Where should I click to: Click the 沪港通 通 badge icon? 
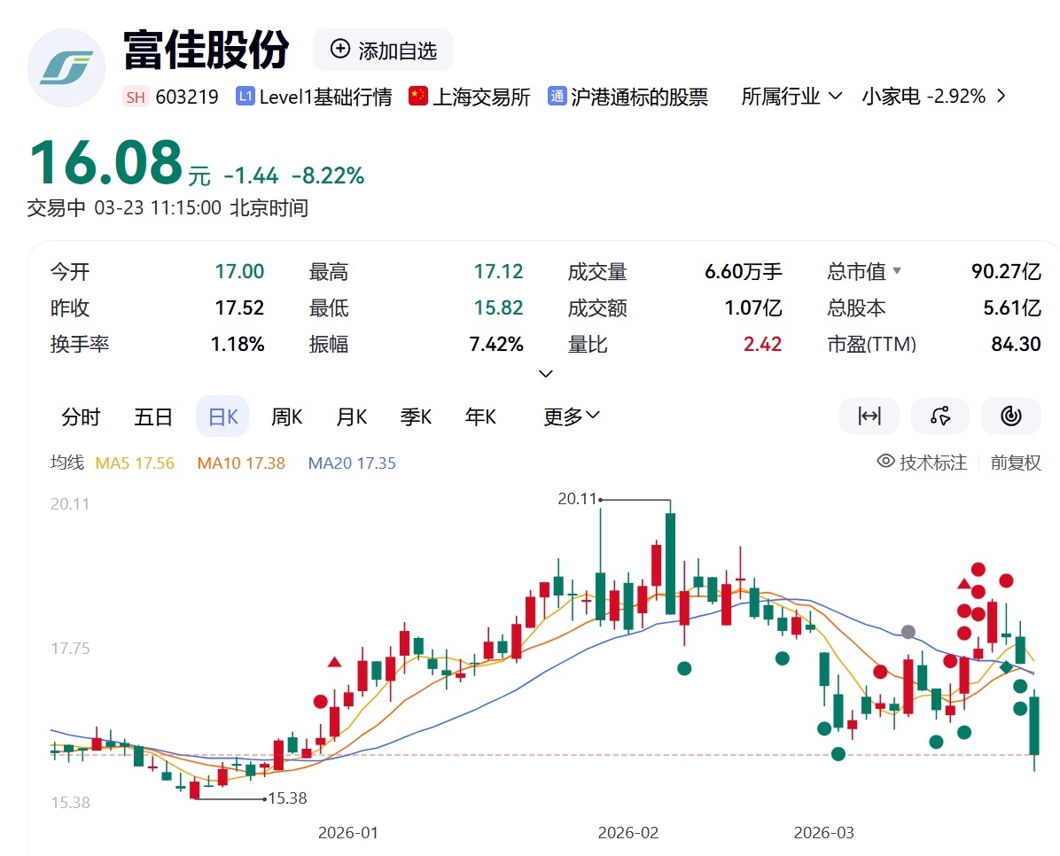[557, 97]
